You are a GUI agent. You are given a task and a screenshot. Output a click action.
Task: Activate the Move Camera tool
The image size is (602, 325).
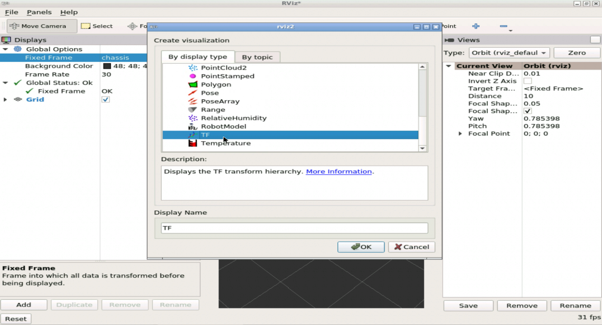pyautogui.click(x=42, y=26)
